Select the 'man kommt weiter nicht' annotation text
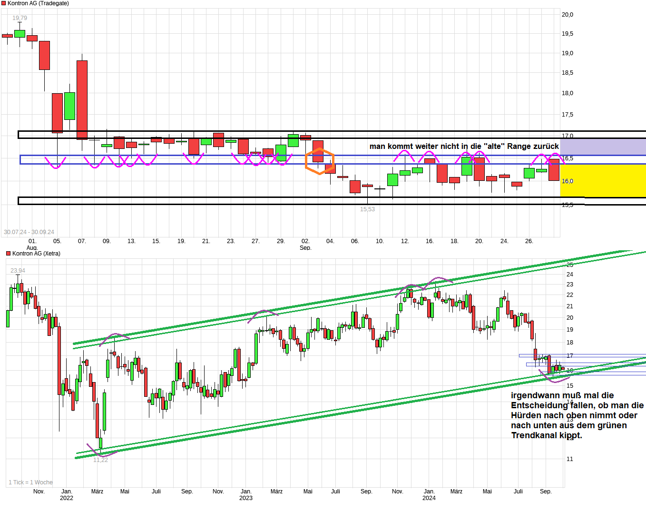 464,147
